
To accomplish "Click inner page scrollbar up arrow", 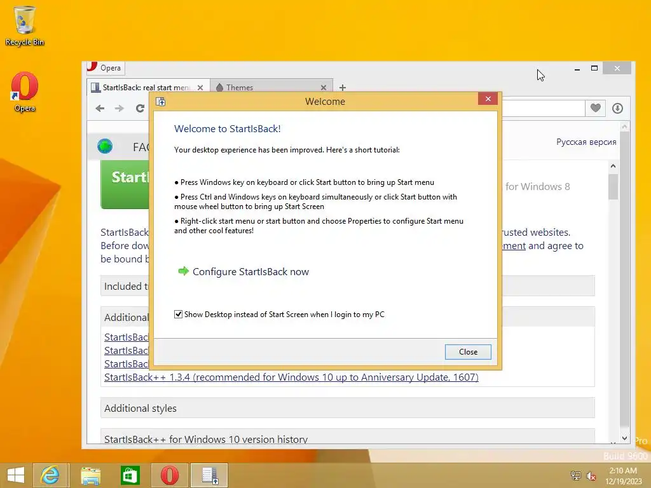I will [613, 166].
